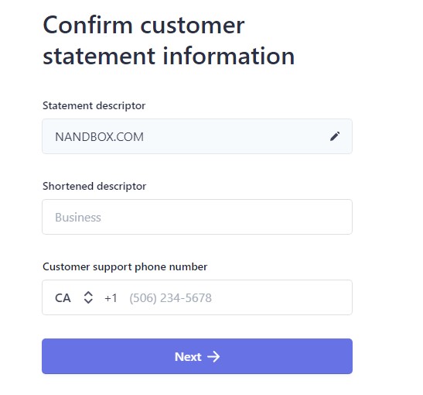Viewport: 423px width, 395px height.
Task: Click the (506) 234-5678 placeholder text
Action: point(170,298)
